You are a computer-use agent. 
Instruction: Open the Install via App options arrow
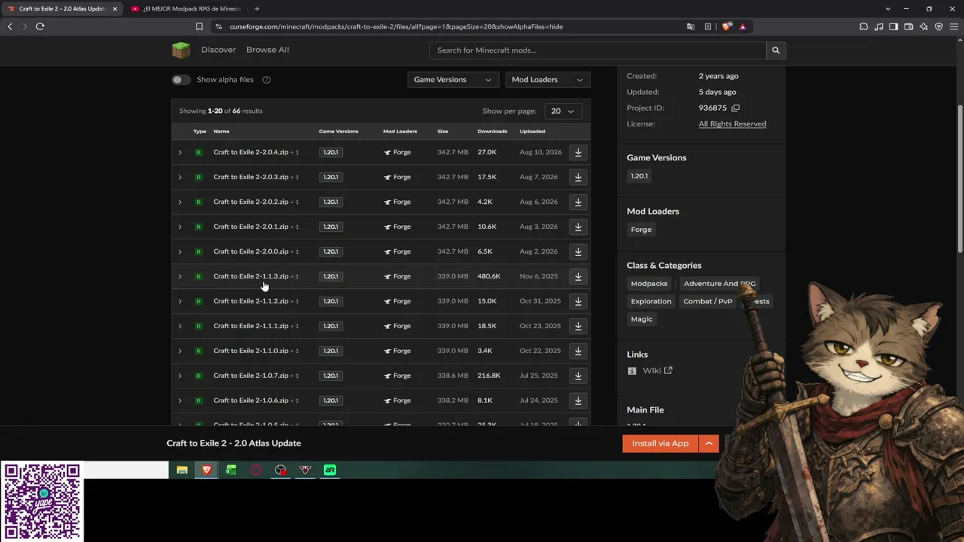click(x=709, y=443)
